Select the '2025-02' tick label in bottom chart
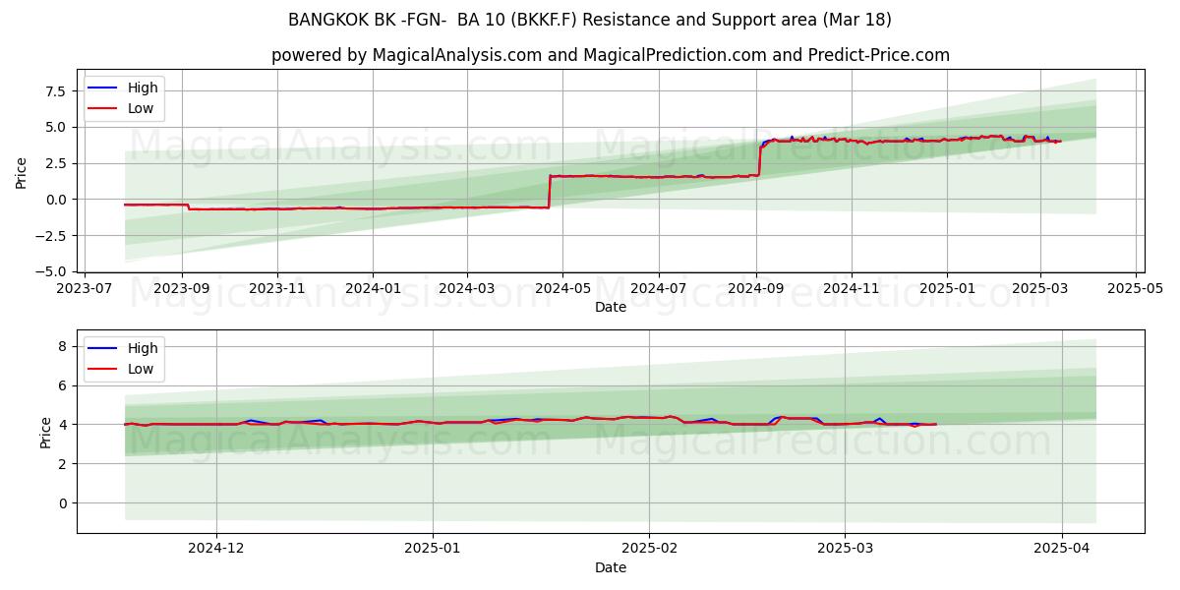 click(649, 550)
